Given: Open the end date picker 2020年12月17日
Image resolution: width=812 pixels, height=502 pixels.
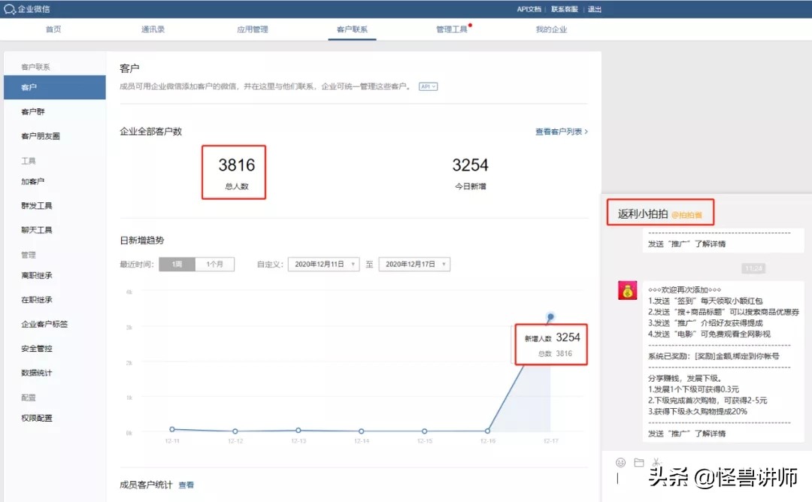Looking at the screenshot, I should 414,264.
